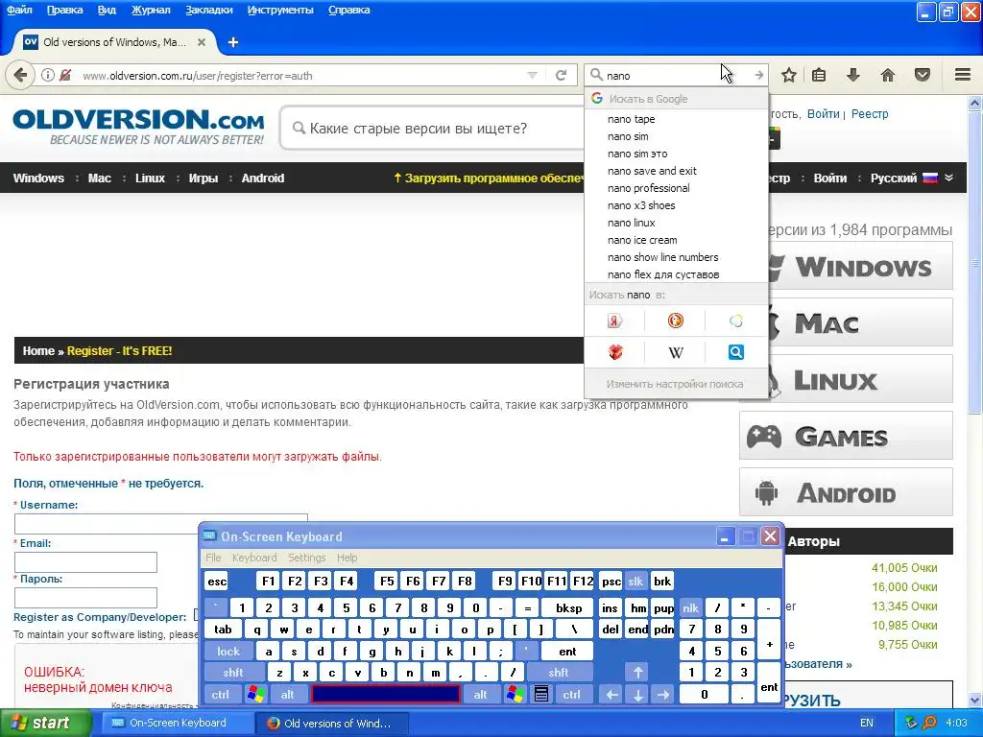
Task: Open the site information icon in address bar
Action: (x=48, y=75)
